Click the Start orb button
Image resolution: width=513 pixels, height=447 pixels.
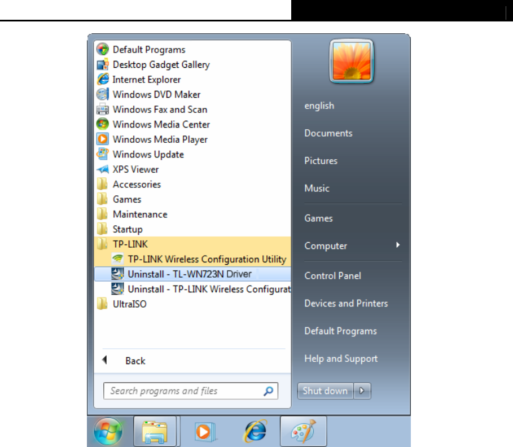click(108, 431)
